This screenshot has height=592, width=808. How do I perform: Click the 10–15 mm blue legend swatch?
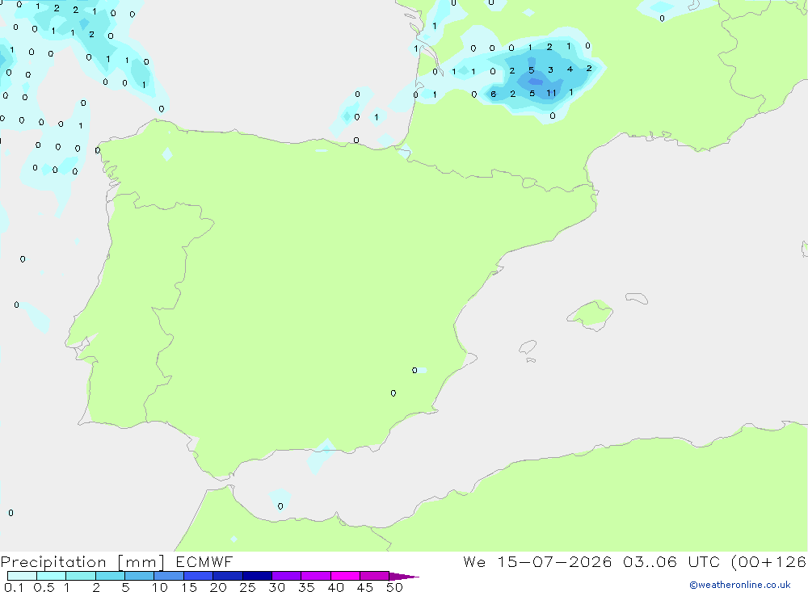click(169, 576)
